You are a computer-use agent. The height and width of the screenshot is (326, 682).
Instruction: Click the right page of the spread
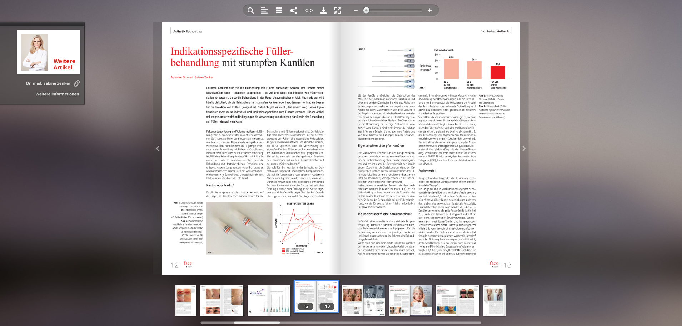tap(430, 149)
